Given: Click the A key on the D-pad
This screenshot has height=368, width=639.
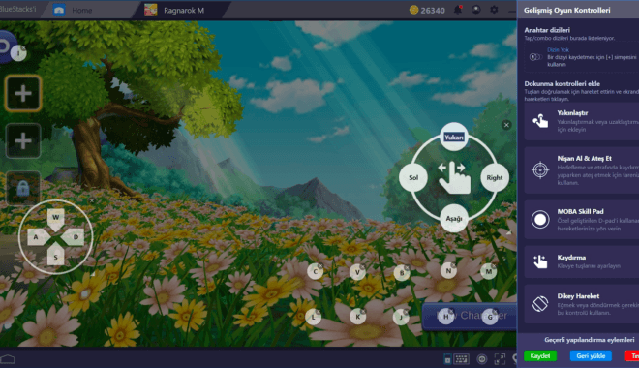Looking at the screenshot, I should click(x=38, y=236).
